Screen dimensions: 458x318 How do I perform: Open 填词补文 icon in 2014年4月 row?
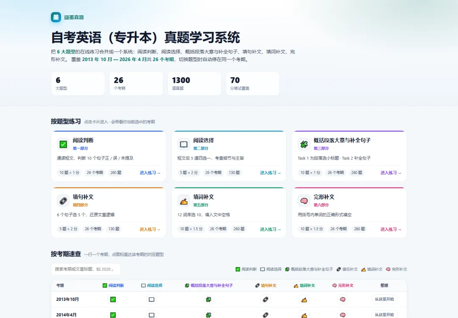point(304,315)
